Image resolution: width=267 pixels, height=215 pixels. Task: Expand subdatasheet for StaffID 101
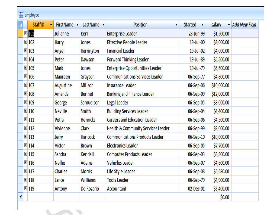pos(25,33)
